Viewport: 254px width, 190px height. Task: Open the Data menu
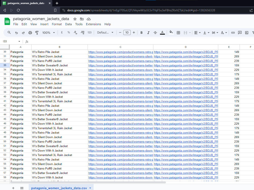[x=68, y=24]
